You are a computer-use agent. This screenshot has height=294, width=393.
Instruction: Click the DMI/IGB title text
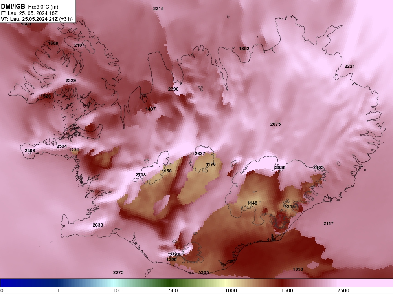pyautogui.click(x=13, y=7)
